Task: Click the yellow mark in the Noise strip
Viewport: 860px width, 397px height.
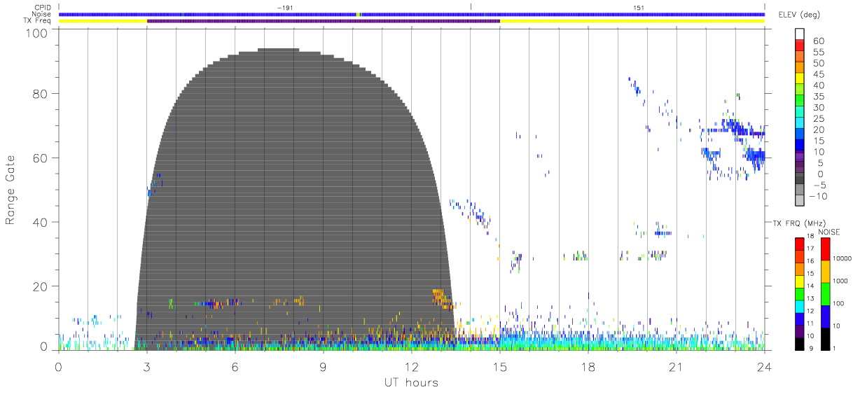Action: pos(358,14)
